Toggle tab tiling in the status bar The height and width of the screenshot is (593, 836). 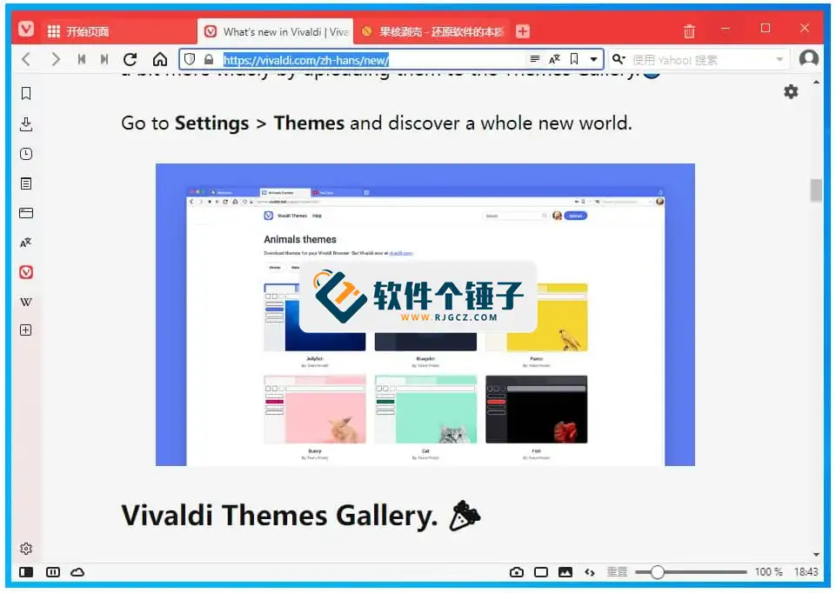(53, 572)
